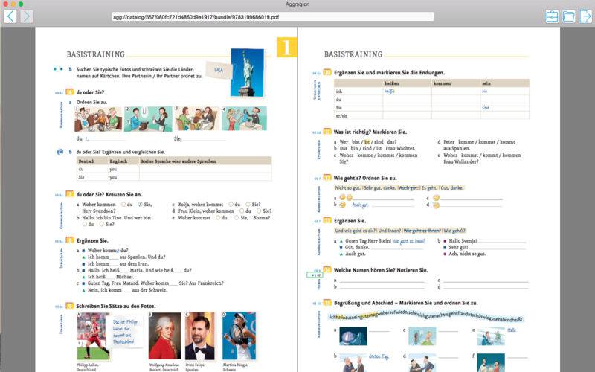Select crossed 'Sie' circle before 'Herr Svendson'
This screenshot has height=372, width=595.
(140, 204)
